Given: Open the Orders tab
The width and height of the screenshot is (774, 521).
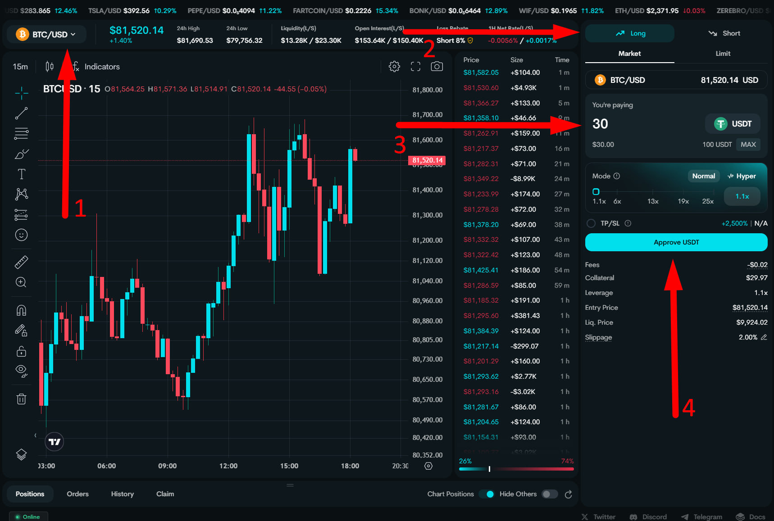Looking at the screenshot, I should (x=77, y=494).
